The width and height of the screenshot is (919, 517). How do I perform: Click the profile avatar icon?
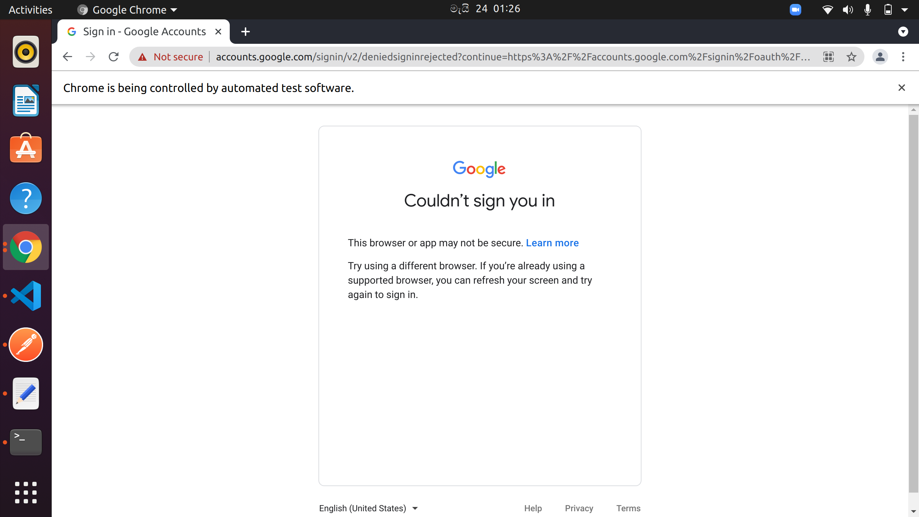(880, 57)
